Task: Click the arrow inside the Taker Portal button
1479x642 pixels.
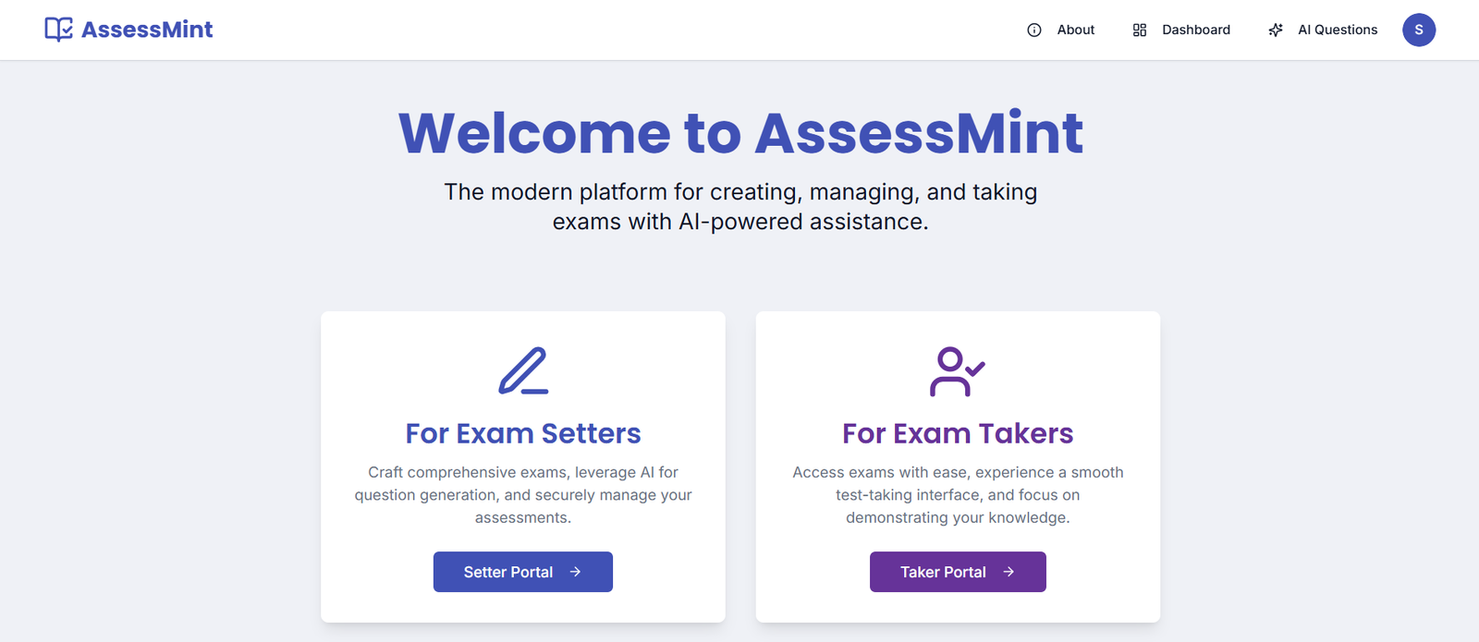Action: point(1008,572)
